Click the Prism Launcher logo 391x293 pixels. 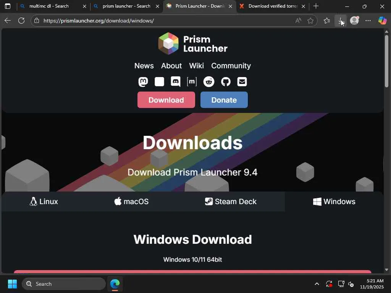coord(193,43)
